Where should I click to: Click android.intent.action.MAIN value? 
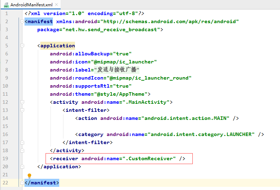pos(185,118)
